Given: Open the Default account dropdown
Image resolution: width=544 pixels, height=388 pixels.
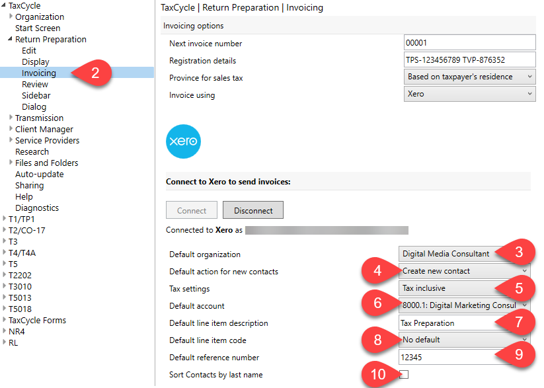Looking at the screenshot, I should 464,305.
